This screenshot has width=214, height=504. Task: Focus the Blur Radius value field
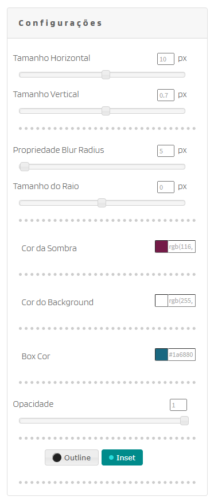(x=166, y=151)
